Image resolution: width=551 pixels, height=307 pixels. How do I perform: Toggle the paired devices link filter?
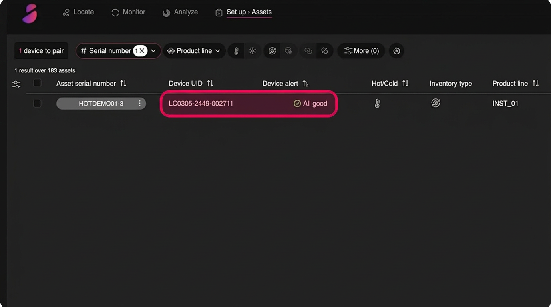click(x=308, y=51)
